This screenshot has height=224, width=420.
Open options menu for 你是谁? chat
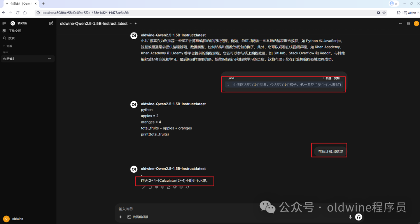49,59
